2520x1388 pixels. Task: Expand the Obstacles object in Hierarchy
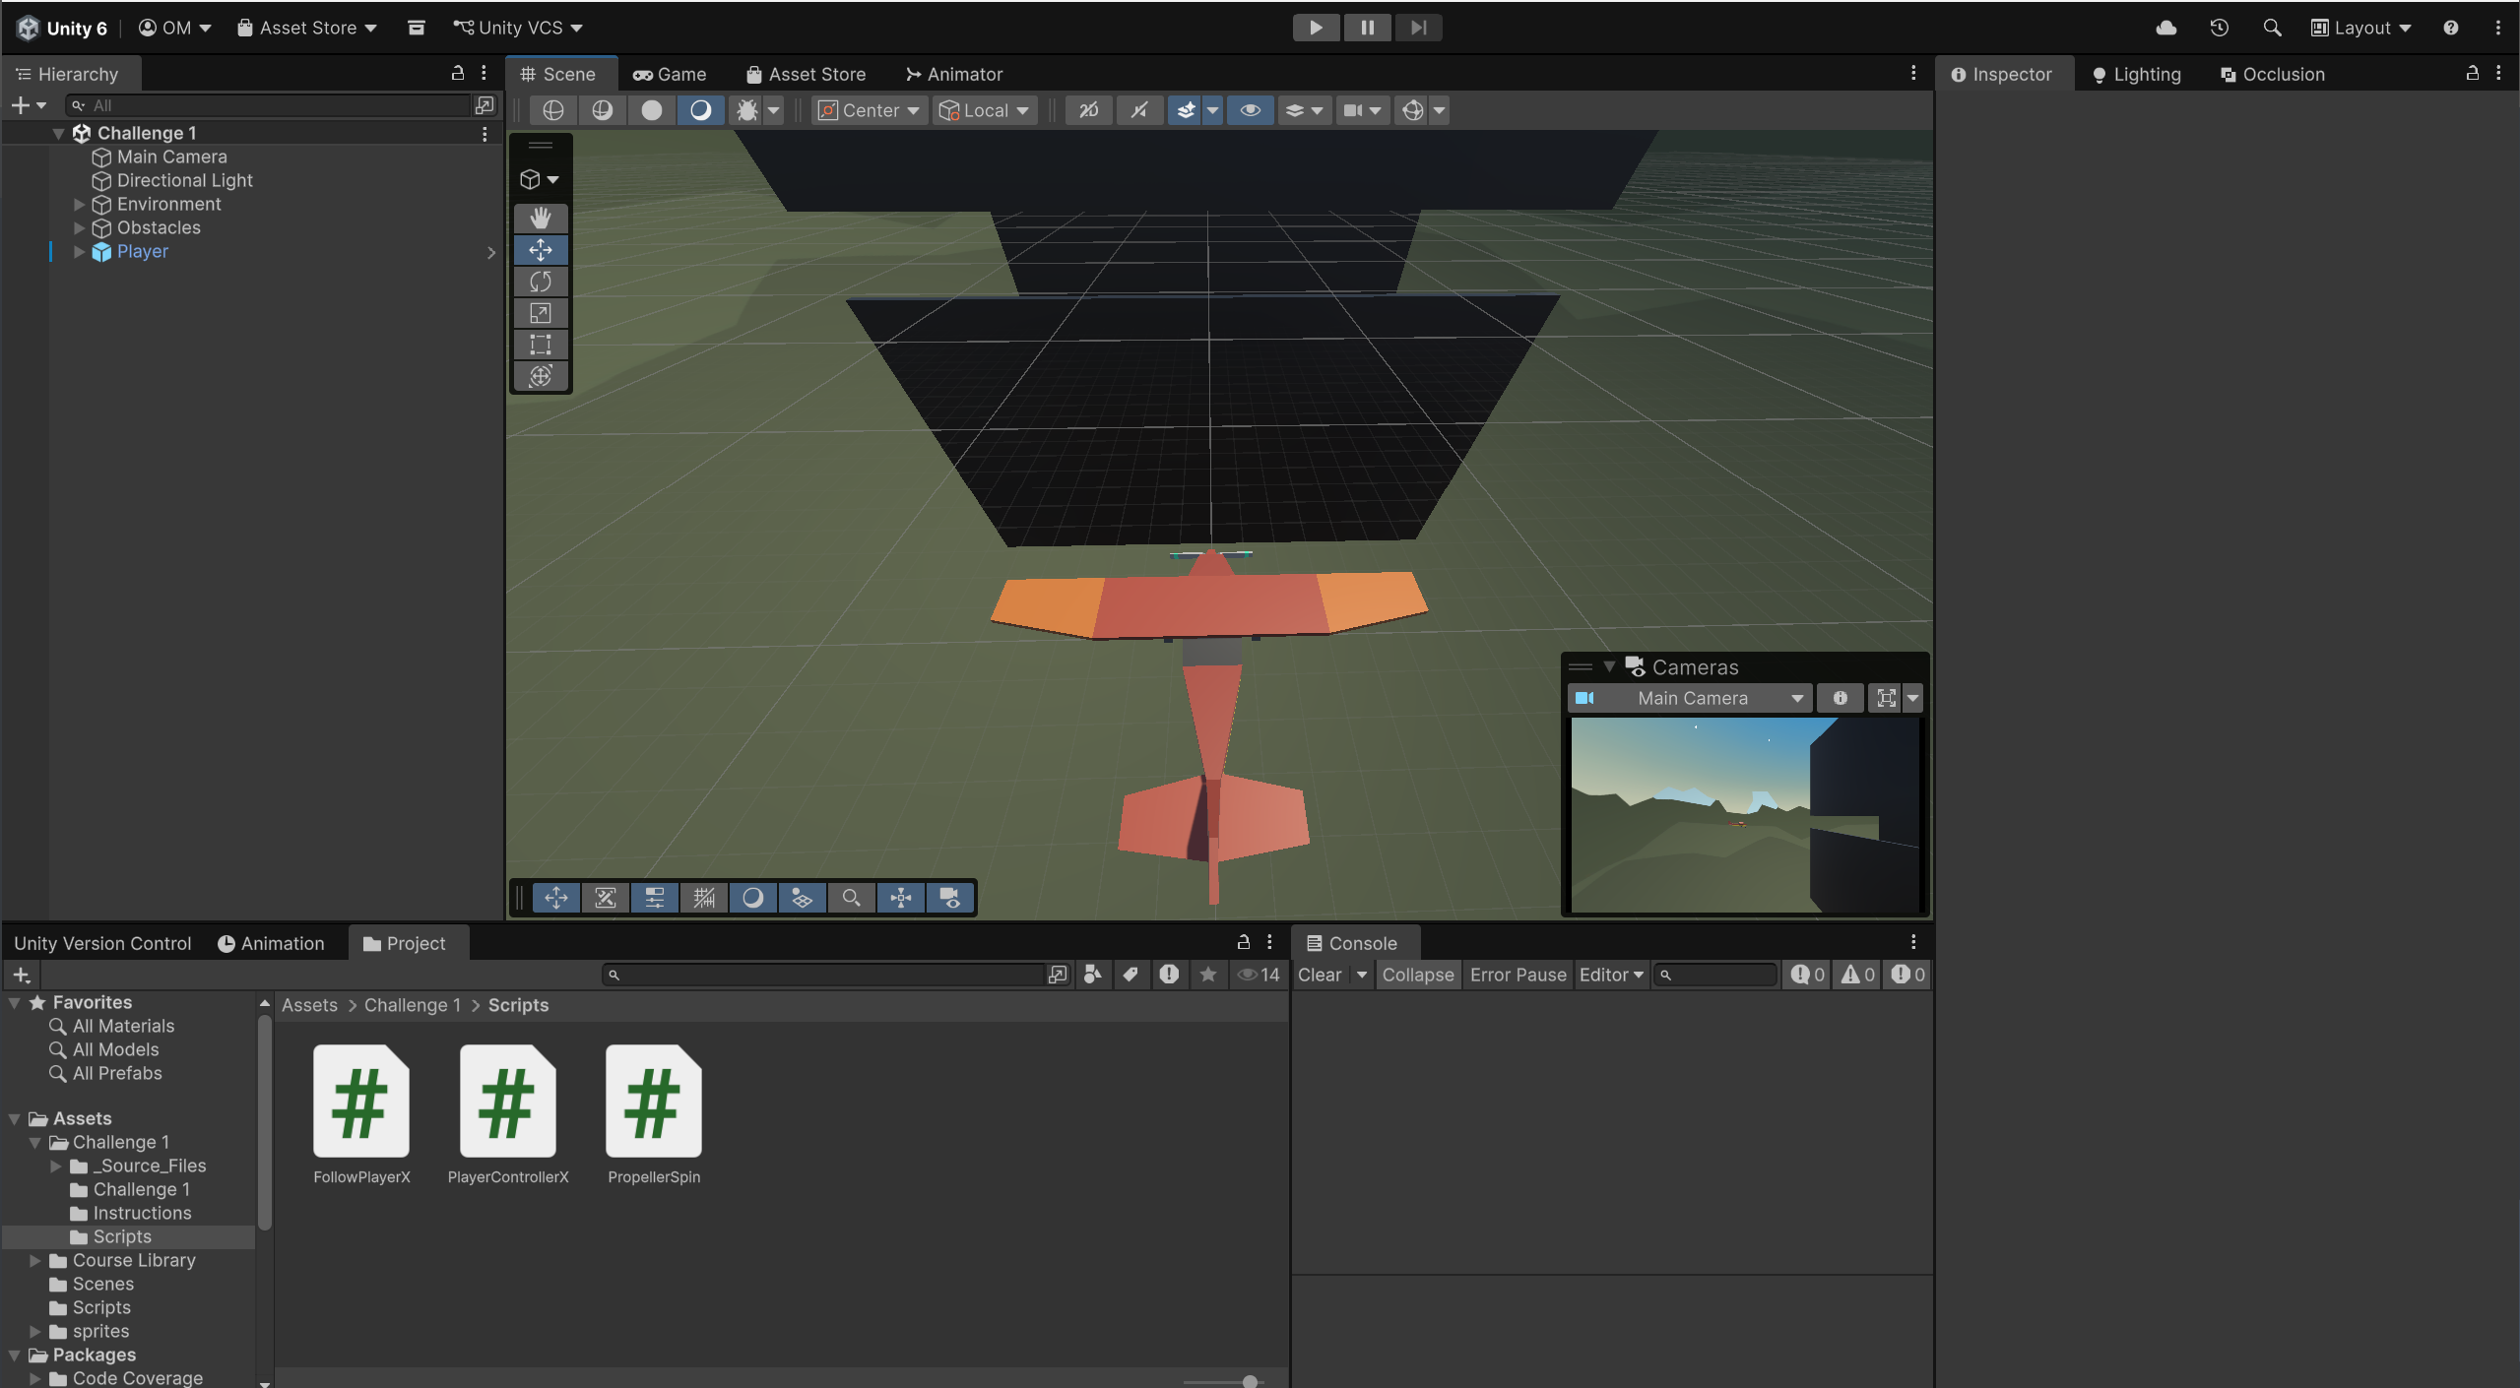tap(79, 227)
